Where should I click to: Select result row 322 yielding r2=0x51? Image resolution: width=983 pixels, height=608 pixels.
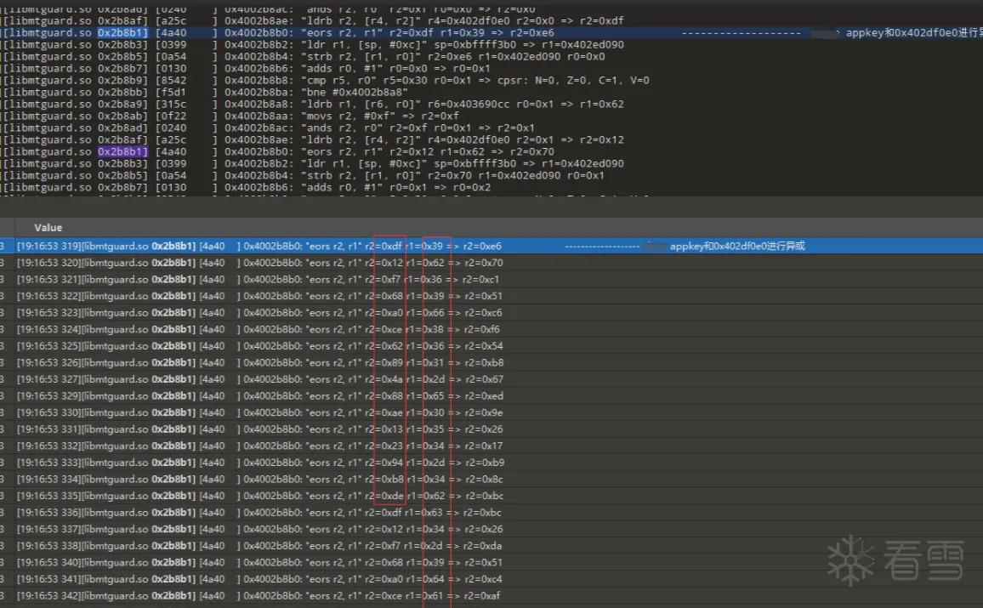coord(491,296)
